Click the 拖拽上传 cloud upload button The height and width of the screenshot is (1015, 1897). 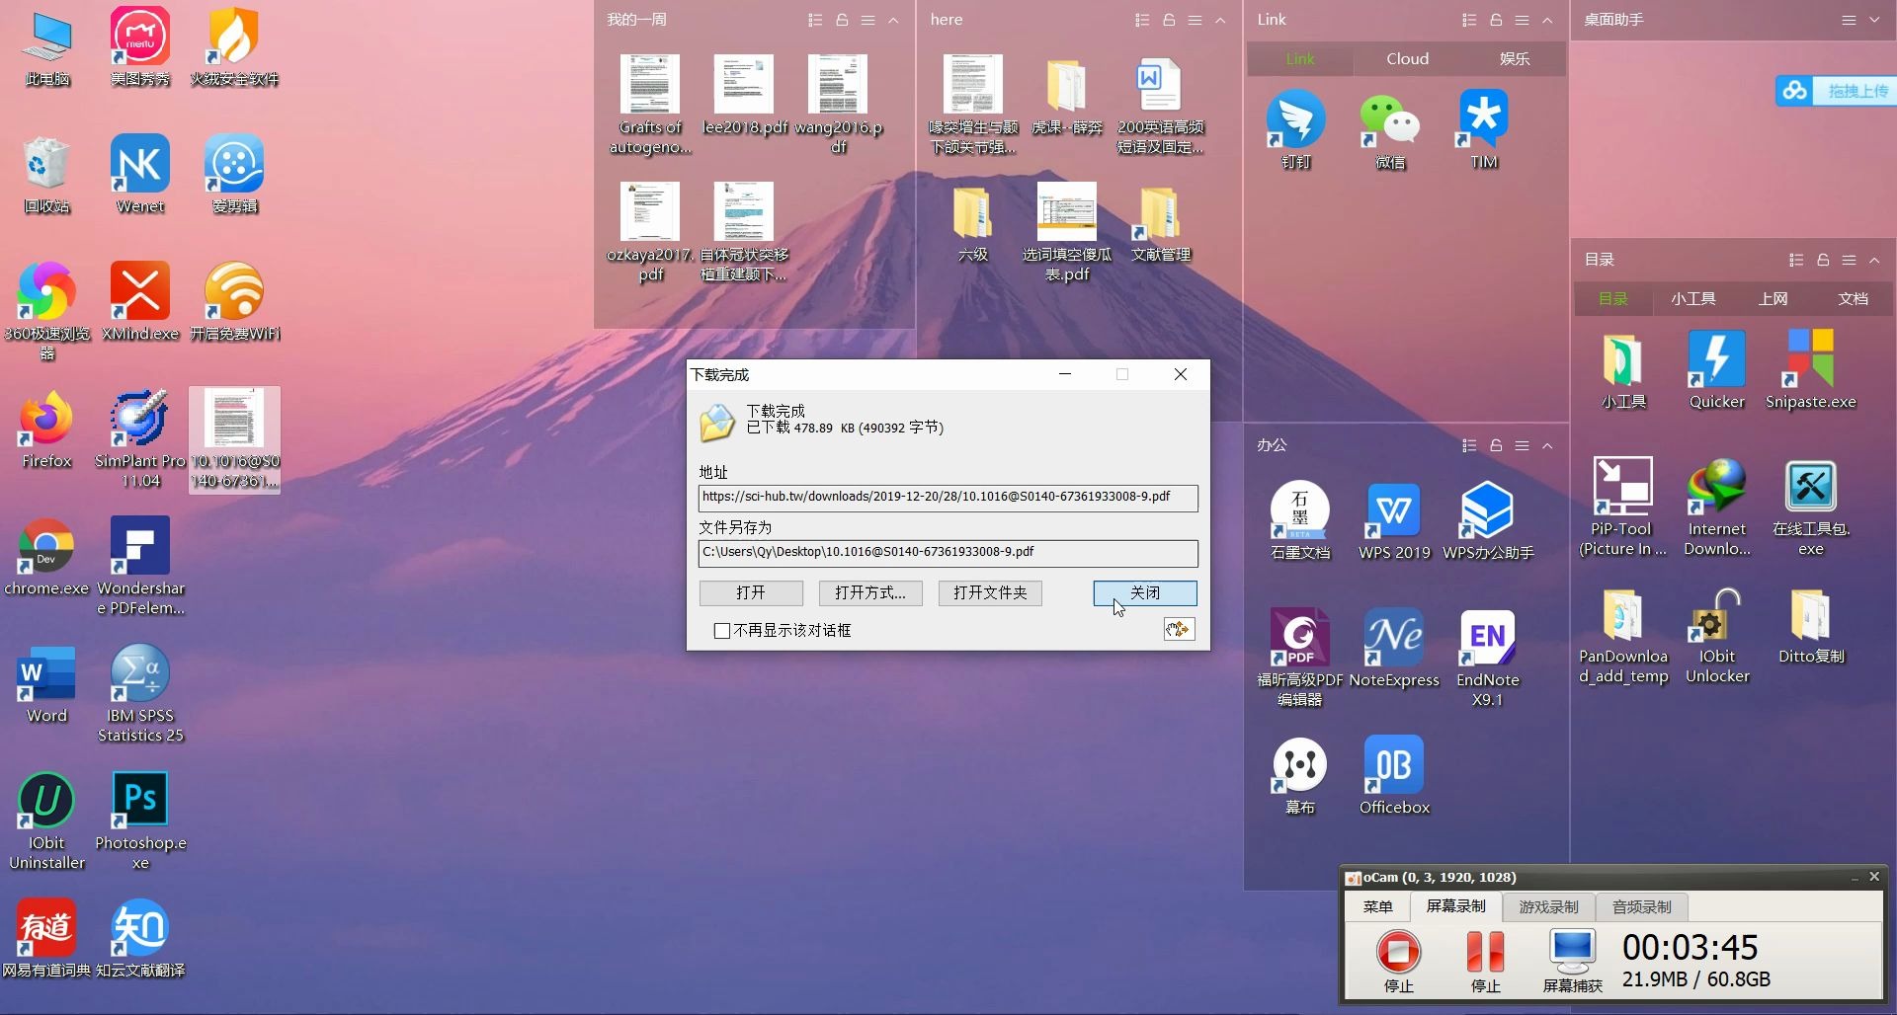(x=1836, y=91)
